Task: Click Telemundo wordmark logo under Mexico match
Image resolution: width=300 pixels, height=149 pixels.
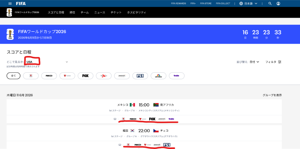Action: 143,119
